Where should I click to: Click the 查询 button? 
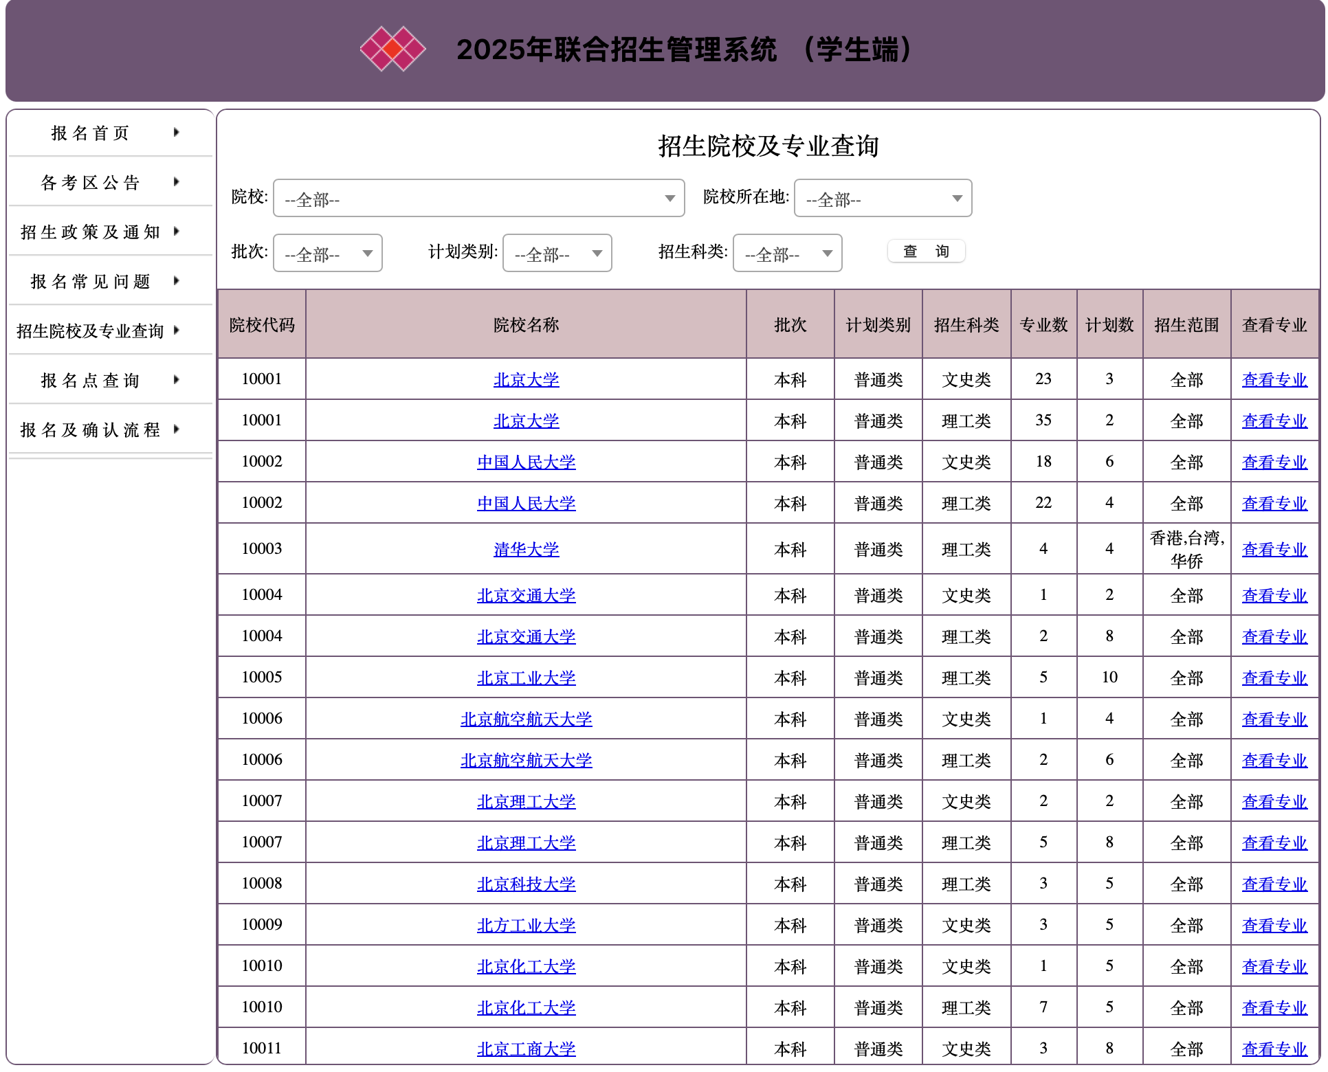point(926,252)
